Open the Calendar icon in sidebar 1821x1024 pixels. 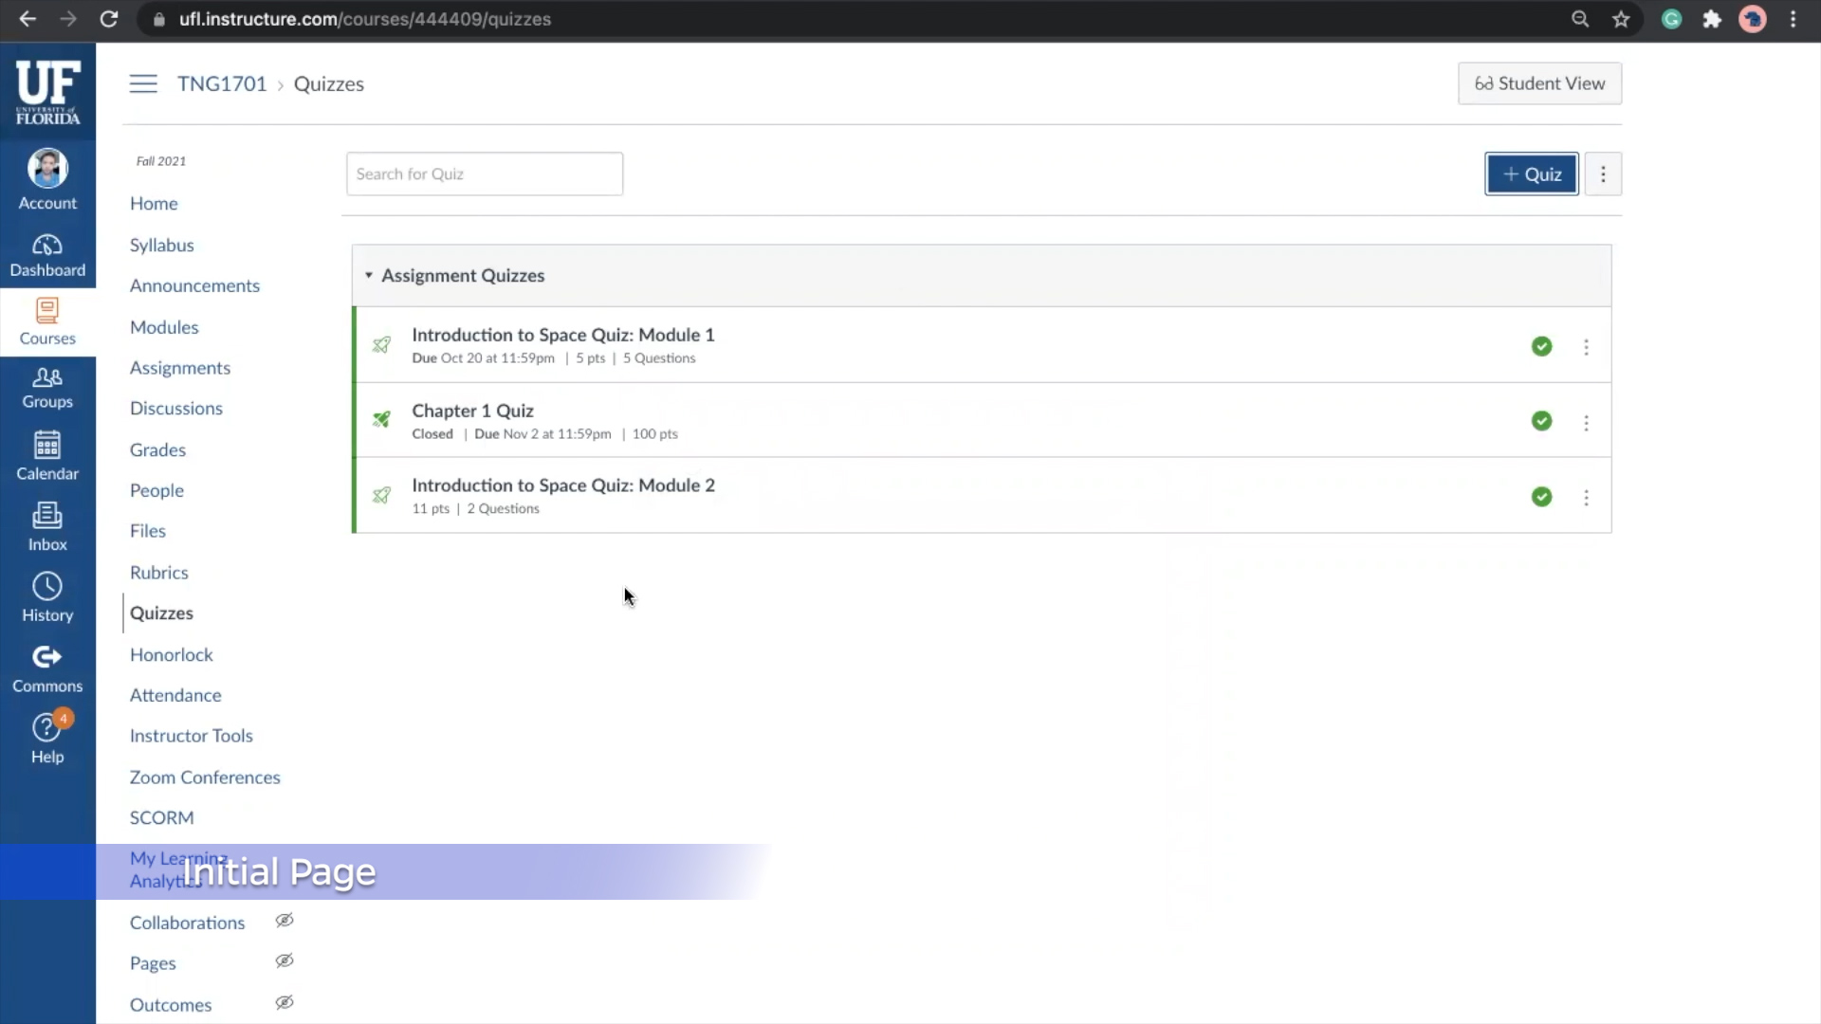point(47,456)
